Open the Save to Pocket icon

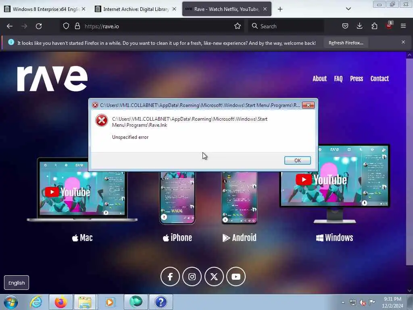click(x=345, y=26)
